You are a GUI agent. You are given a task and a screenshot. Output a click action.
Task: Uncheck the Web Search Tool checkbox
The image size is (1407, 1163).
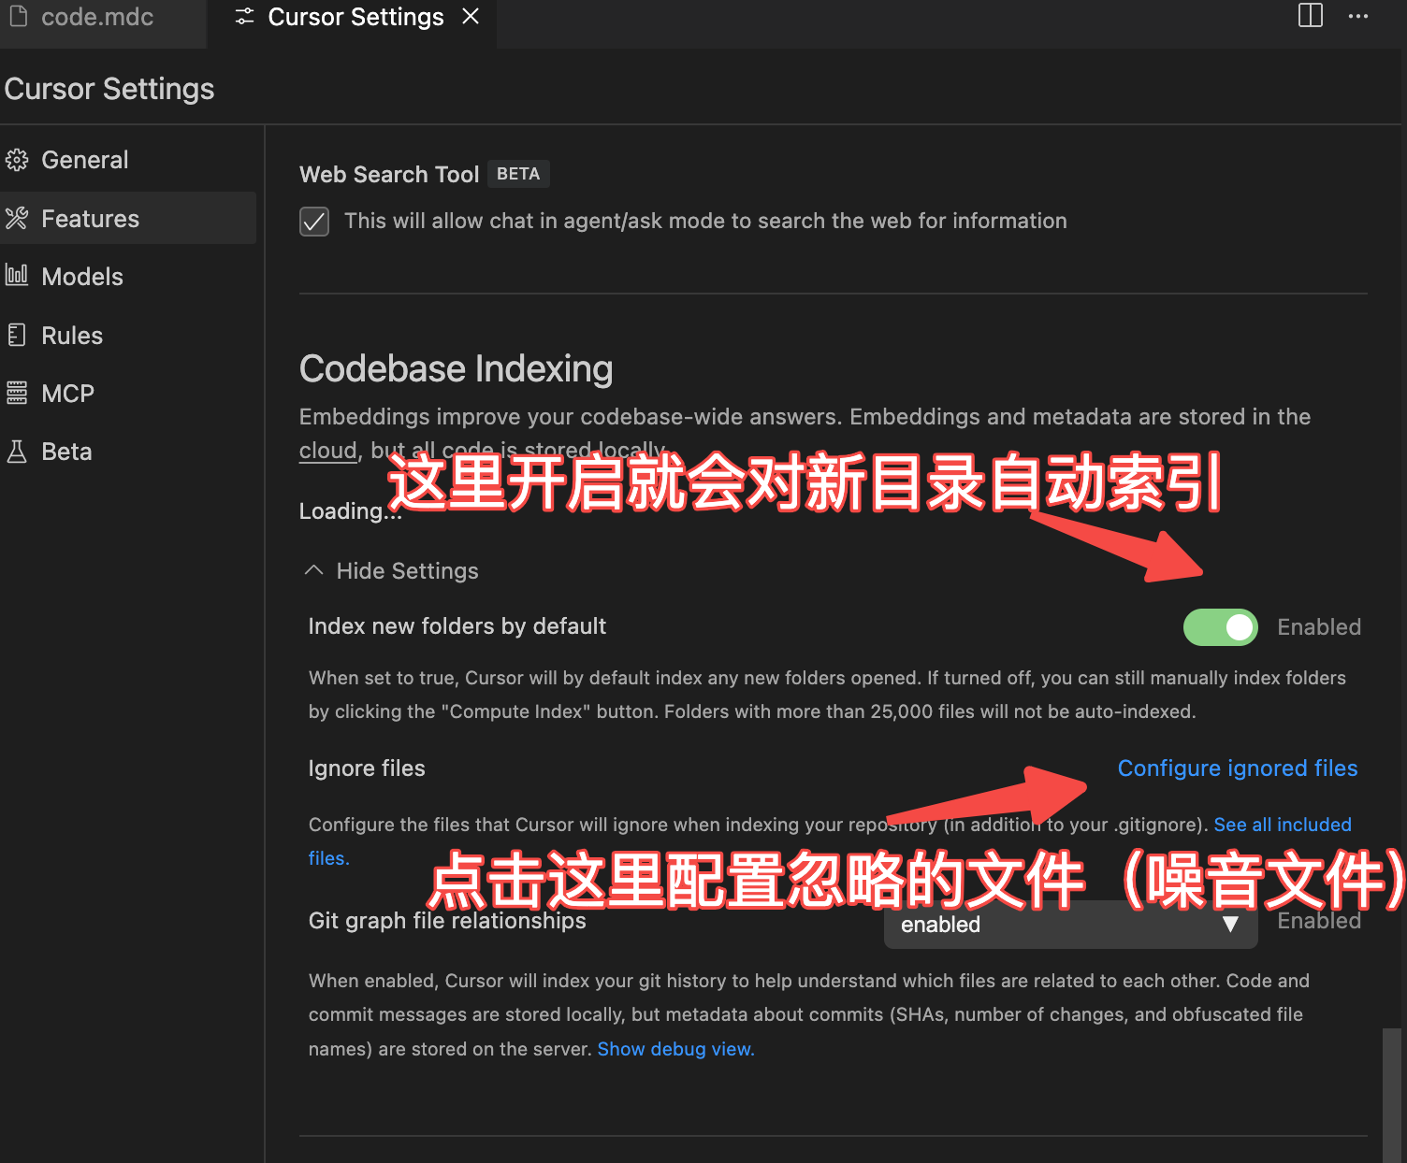pyautogui.click(x=314, y=222)
